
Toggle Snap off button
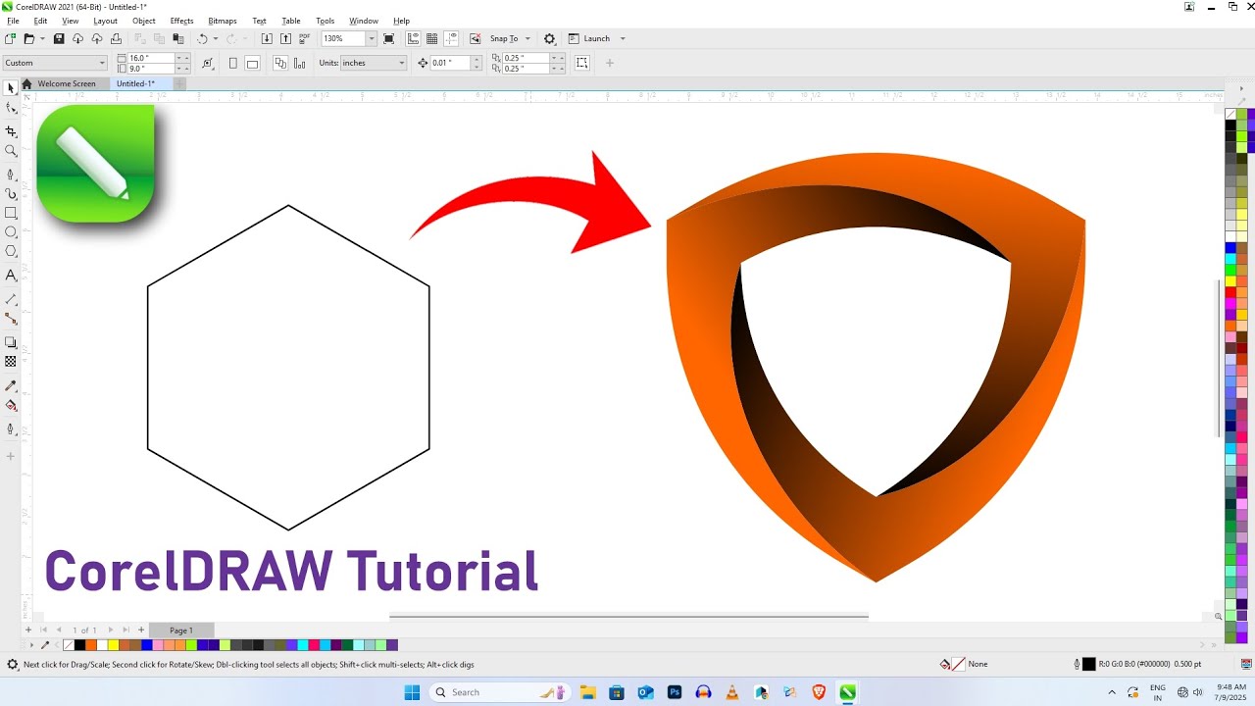476,38
